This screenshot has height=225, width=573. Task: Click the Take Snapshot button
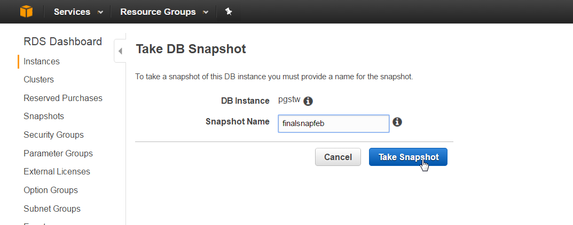(x=408, y=157)
